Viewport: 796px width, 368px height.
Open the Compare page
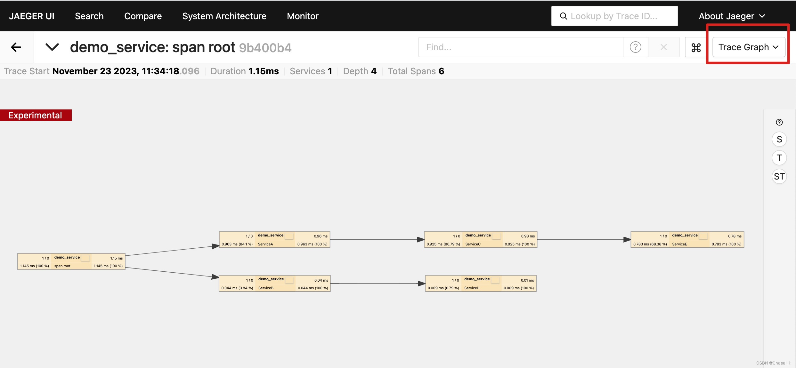(143, 16)
